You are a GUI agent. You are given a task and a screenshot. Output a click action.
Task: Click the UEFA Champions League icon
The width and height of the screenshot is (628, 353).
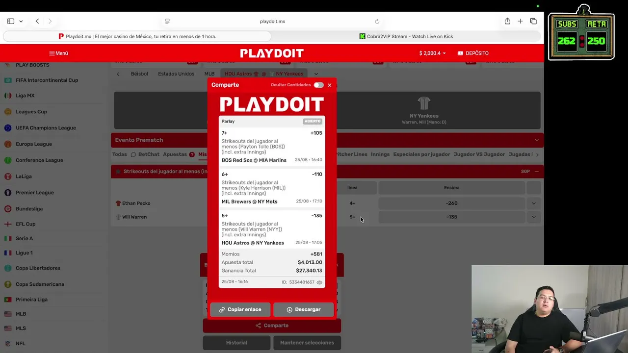click(x=8, y=128)
